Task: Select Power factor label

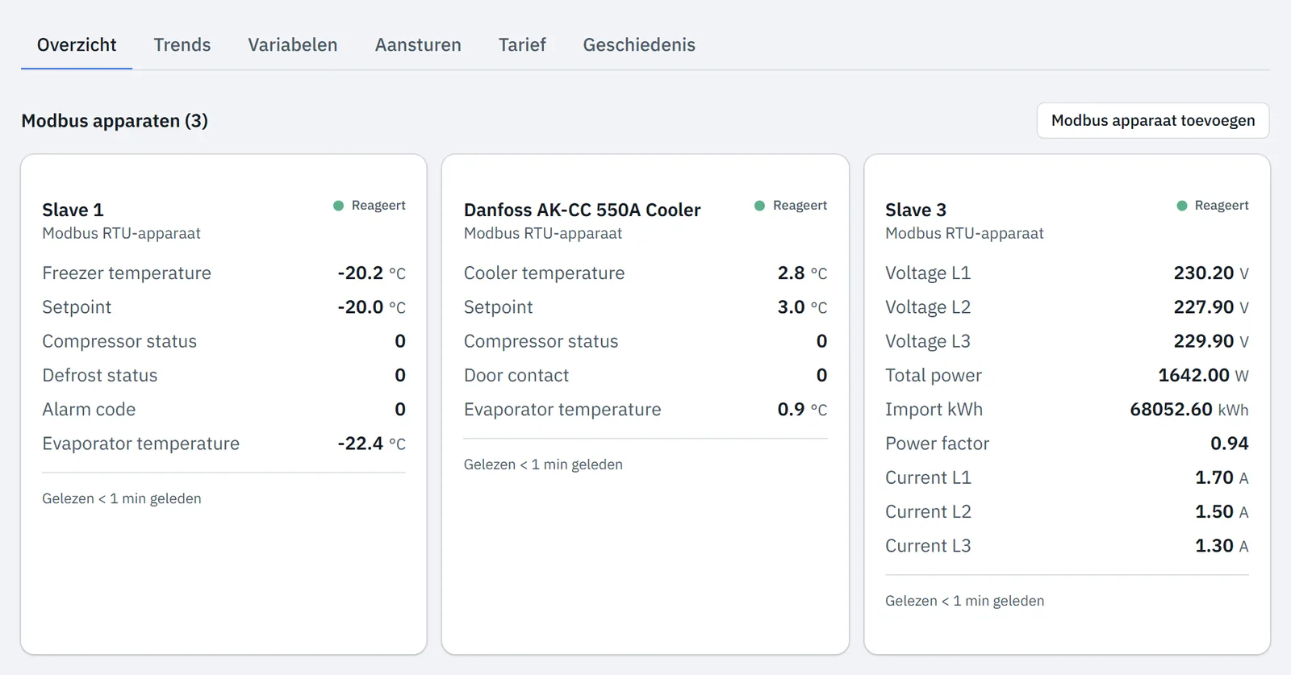Action: tap(937, 444)
